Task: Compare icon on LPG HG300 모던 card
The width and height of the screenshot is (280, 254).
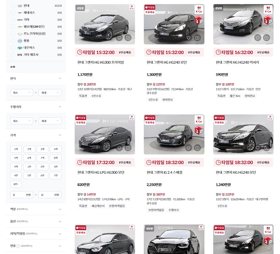Action: pos(128,148)
